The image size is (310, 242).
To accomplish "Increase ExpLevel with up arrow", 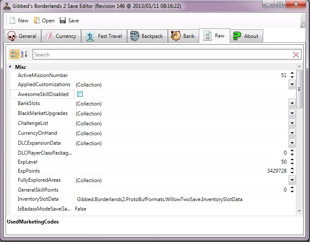I will (x=292, y=160).
